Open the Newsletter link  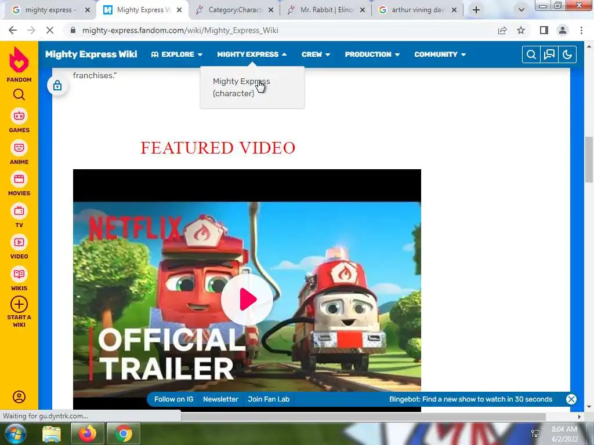(220, 399)
